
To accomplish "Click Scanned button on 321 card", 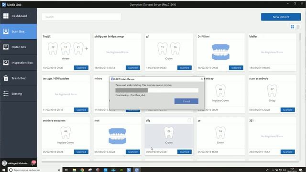I will tap(288, 152).
